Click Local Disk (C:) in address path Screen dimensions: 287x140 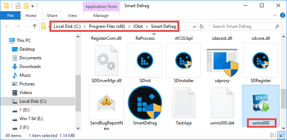click(x=67, y=26)
